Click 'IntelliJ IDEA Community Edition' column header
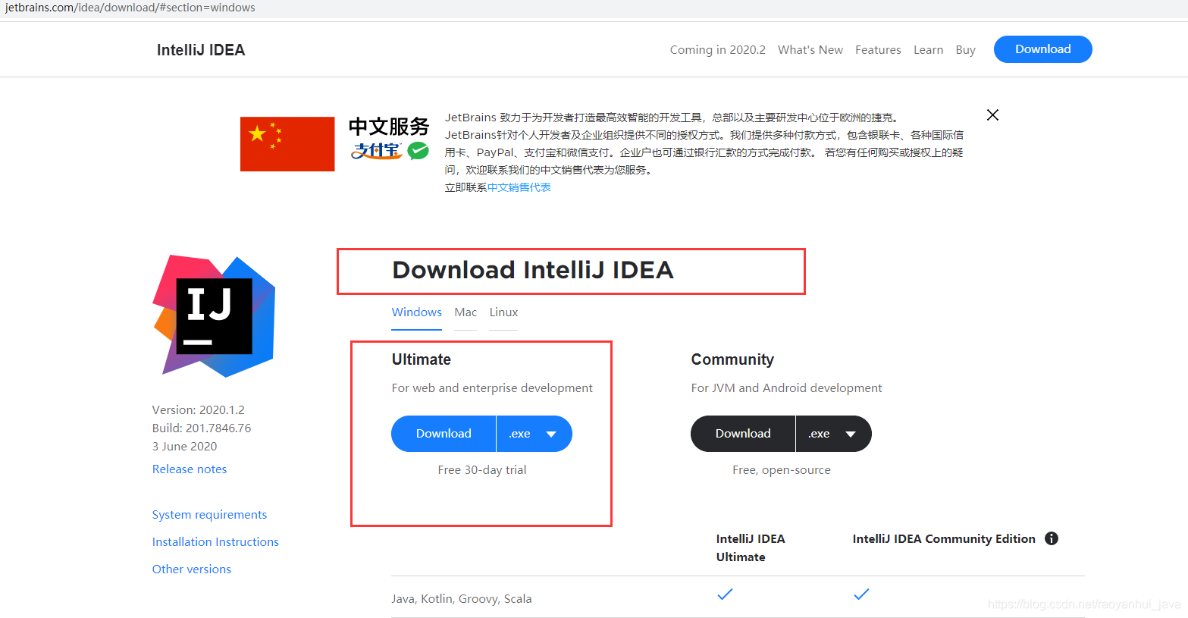This screenshot has height=618, width=1188. coord(944,539)
